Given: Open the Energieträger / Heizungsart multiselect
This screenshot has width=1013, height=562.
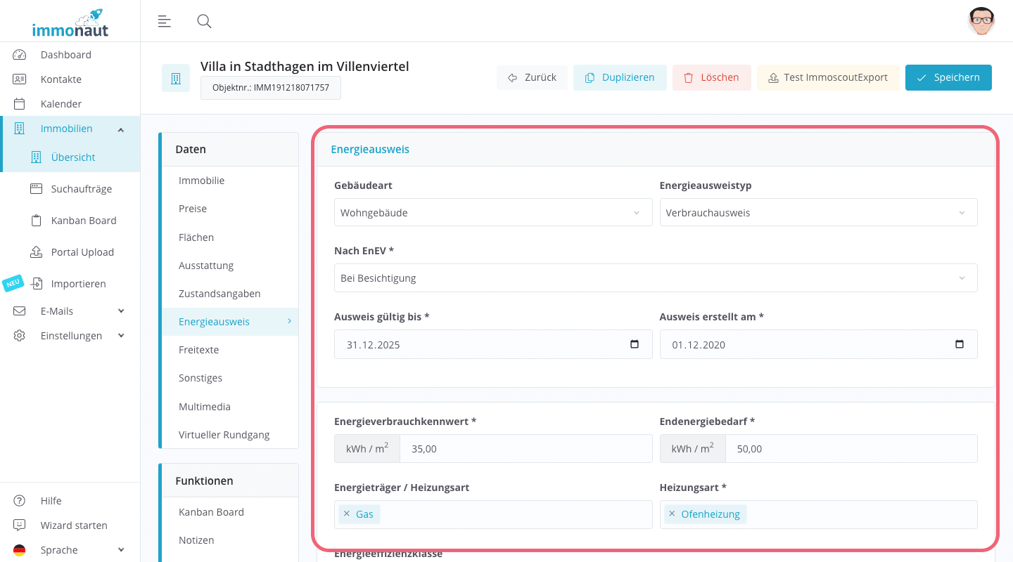Looking at the screenshot, I should 493,514.
